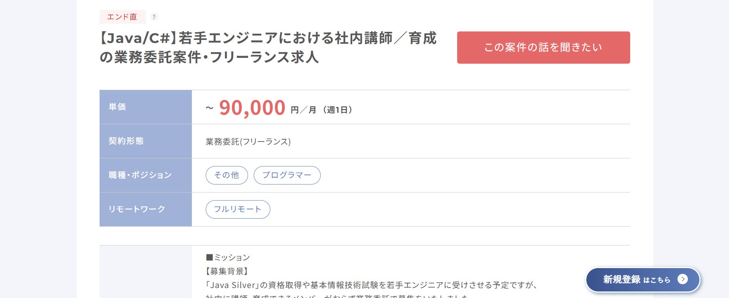Viewport: 729px width, 298px height.
Task: Click the Java Silver description line
Action: 371,285
